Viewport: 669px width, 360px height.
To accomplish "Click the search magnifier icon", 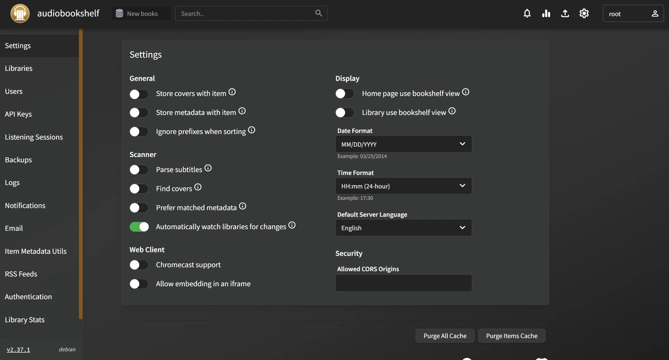I will (318, 13).
